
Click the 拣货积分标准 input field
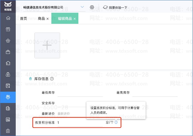(80, 122)
